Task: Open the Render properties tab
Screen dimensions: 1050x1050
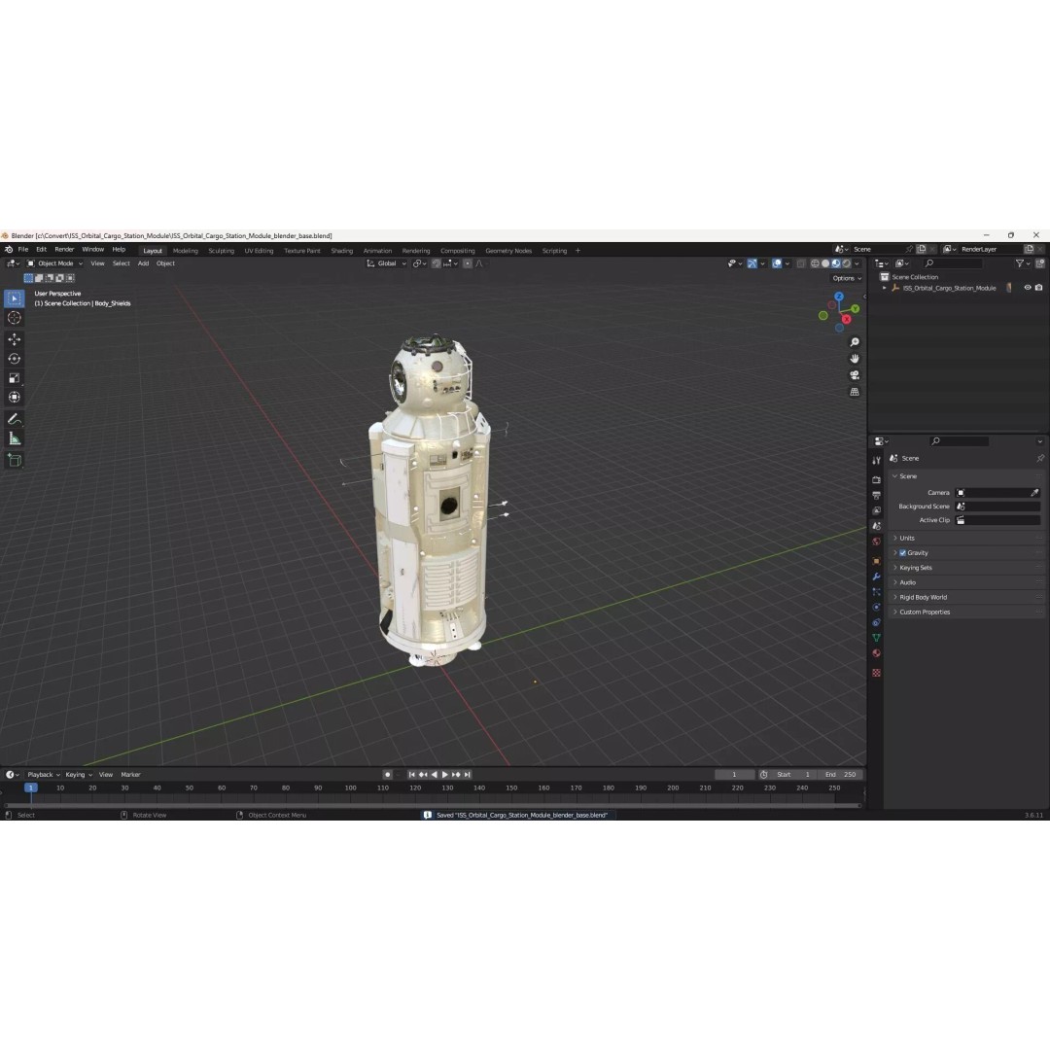Action: [x=876, y=479]
